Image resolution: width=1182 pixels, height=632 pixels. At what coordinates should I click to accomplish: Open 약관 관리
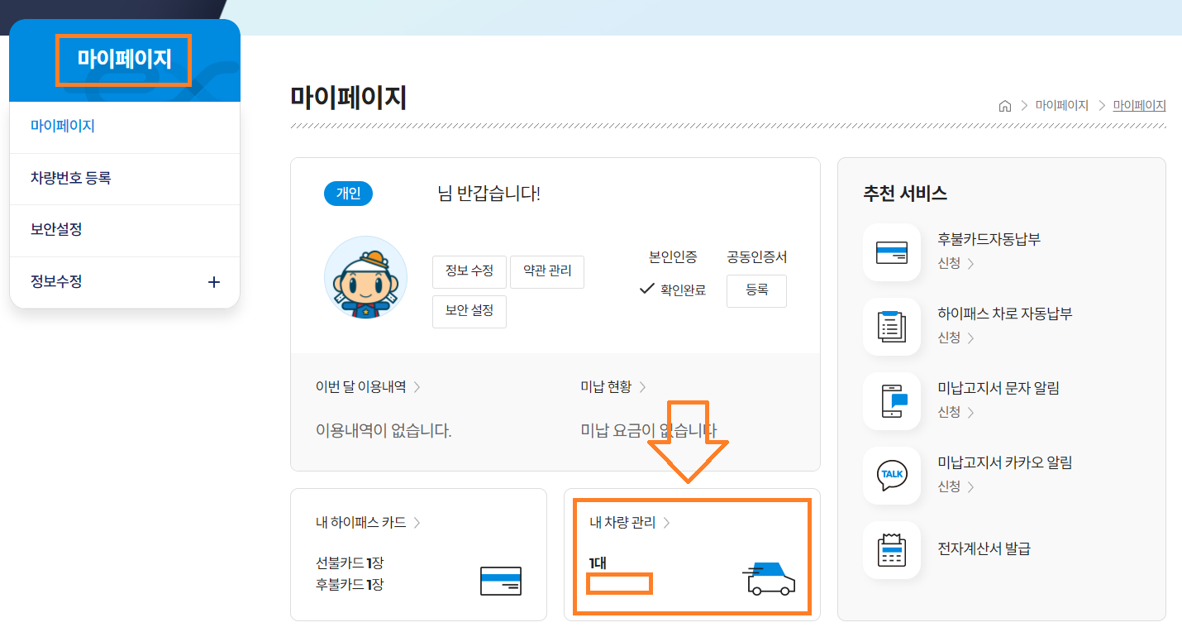[546, 271]
